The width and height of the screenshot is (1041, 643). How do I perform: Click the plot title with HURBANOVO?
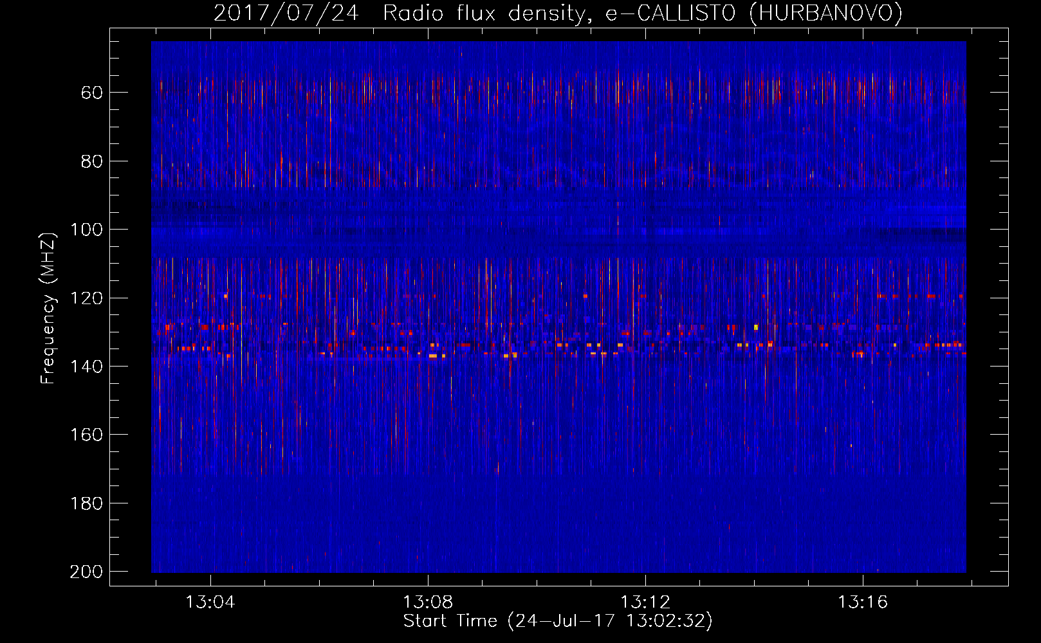pos(558,13)
